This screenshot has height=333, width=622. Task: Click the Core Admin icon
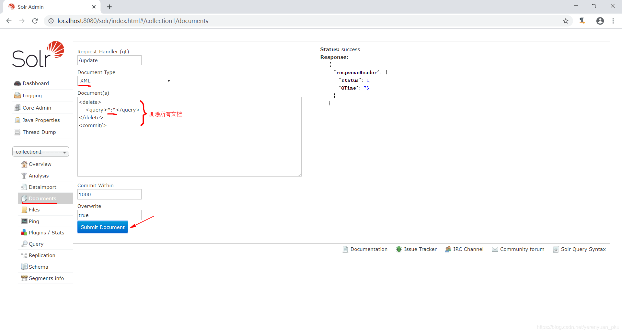coord(17,108)
